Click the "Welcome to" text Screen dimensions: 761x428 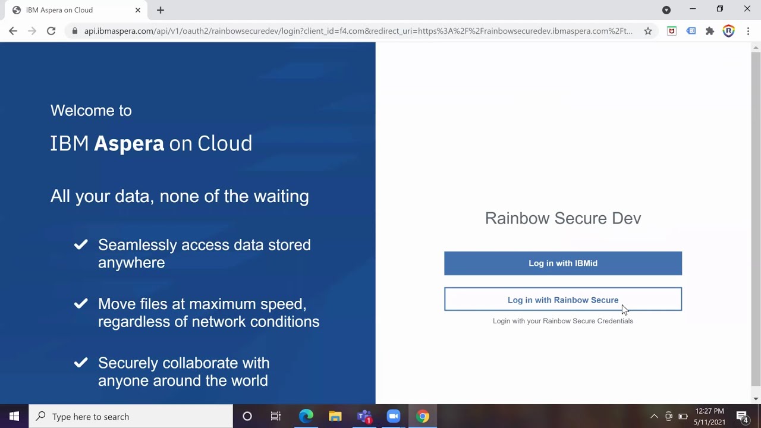(x=91, y=111)
